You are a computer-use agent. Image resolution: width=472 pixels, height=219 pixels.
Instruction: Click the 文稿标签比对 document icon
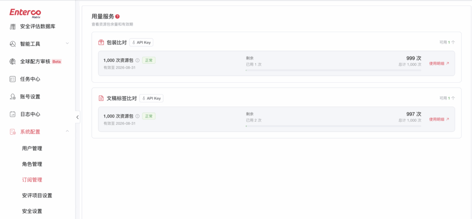pyautogui.click(x=101, y=98)
